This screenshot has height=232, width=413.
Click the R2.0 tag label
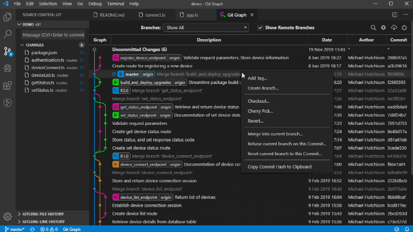(121, 91)
